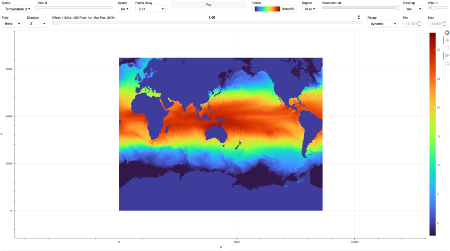Open the Speed dropdown showing 64
The image size is (450, 251).
pos(124,9)
